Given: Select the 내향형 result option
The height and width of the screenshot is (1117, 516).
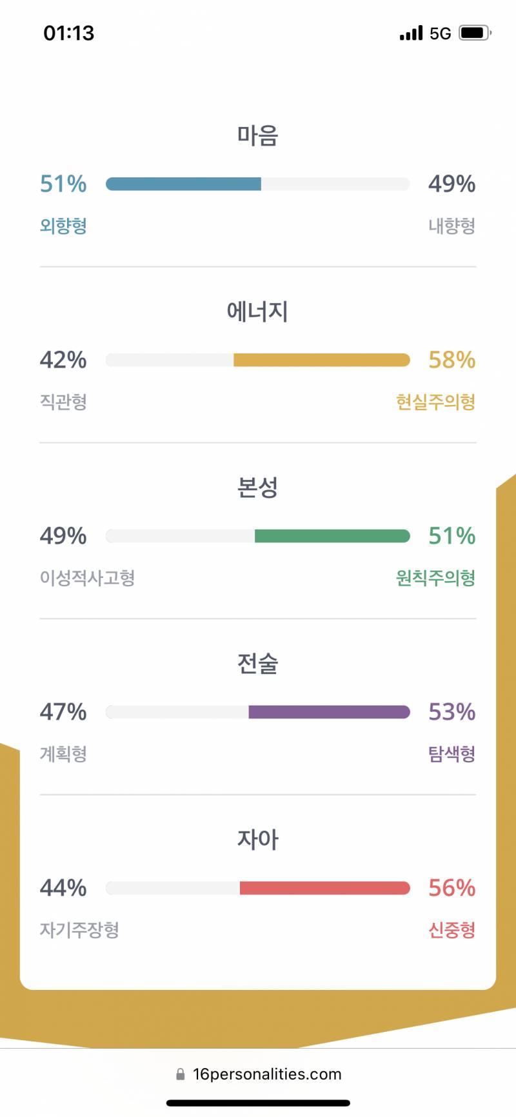Looking at the screenshot, I should coord(452,226).
